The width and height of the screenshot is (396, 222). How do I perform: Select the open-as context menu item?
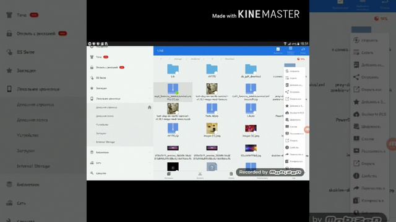(295, 99)
